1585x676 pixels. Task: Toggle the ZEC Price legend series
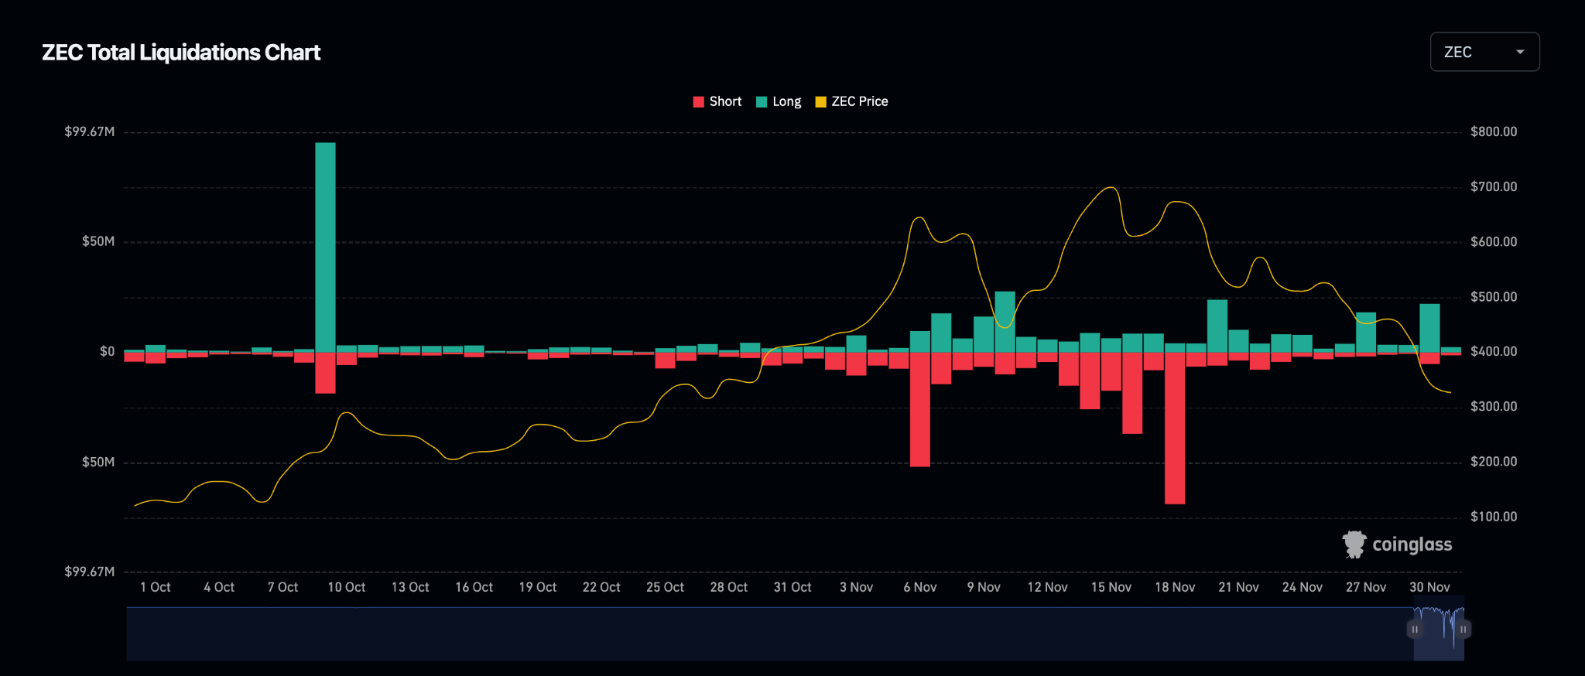[x=852, y=101]
